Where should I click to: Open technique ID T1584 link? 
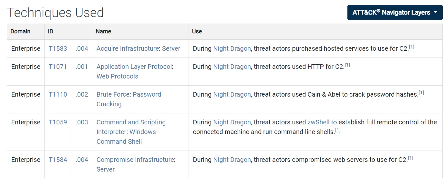pyautogui.click(x=58, y=160)
